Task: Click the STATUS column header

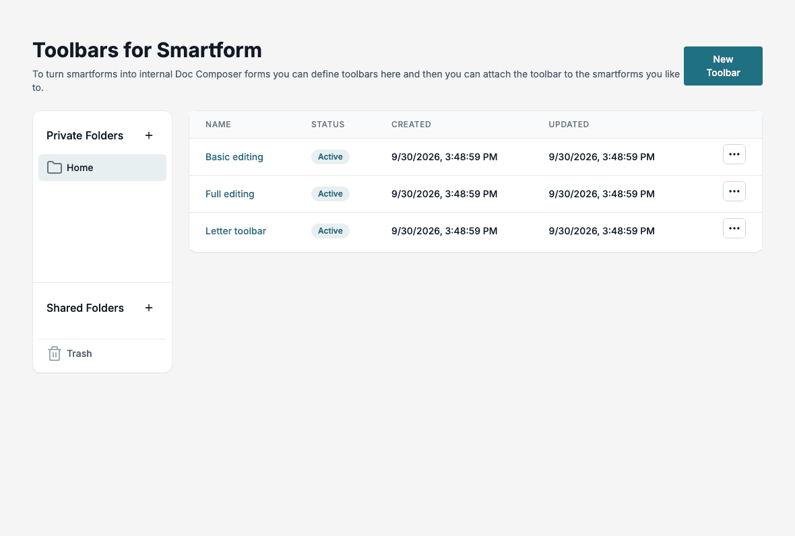Action: 327,125
